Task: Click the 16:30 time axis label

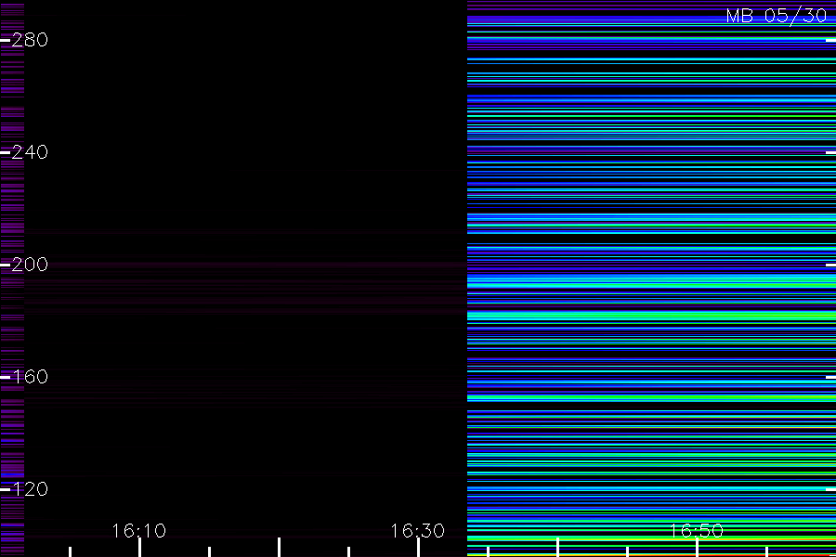Action: (417, 531)
